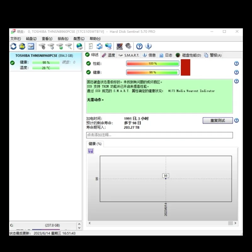Click the Hard Disk Sentinel title bar icon
This screenshot has height=252, width=252.
pos(13,31)
